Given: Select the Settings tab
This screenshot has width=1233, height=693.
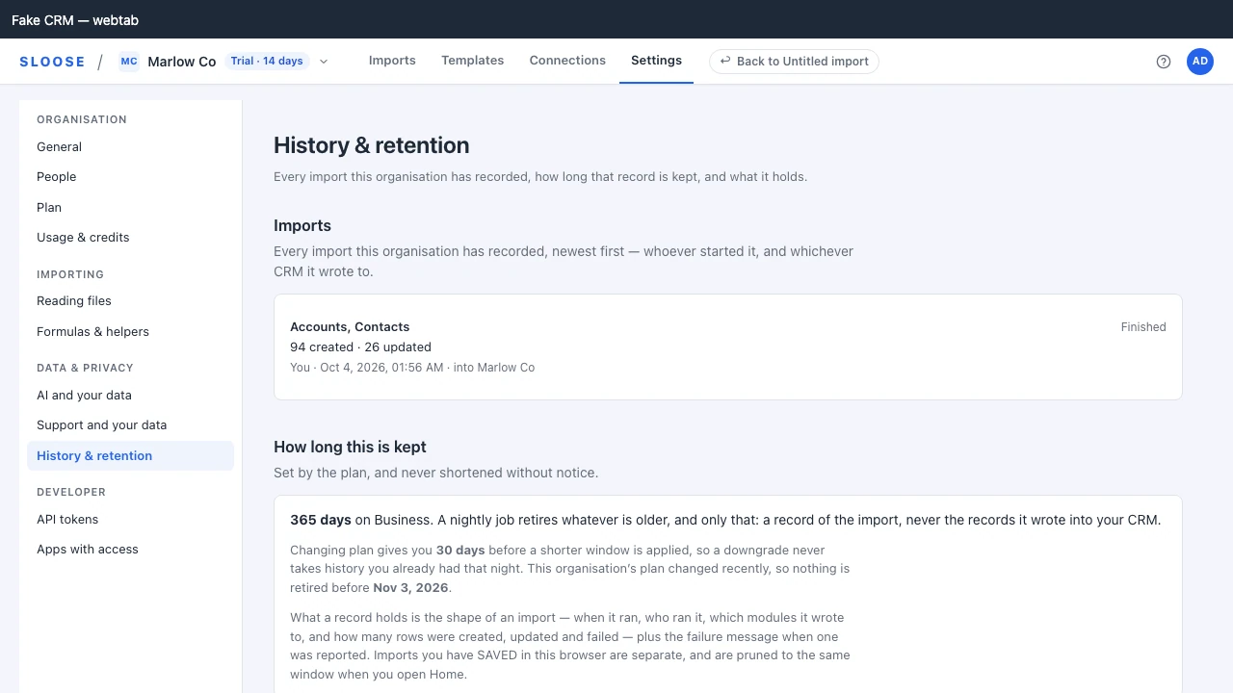Looking at the screenshot, I should tap(656, 61).
